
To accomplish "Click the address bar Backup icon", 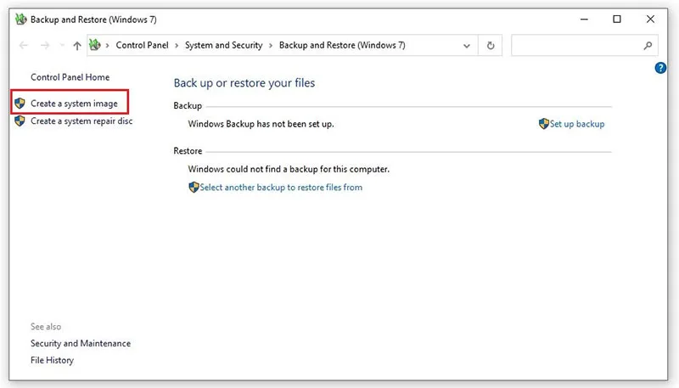I will pos(95,45).
